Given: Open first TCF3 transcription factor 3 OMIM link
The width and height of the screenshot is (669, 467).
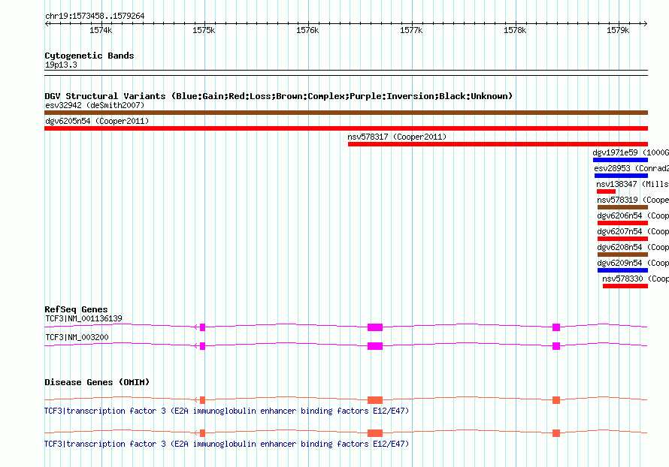Looking at the screenshot, I should tap(226, 411).
